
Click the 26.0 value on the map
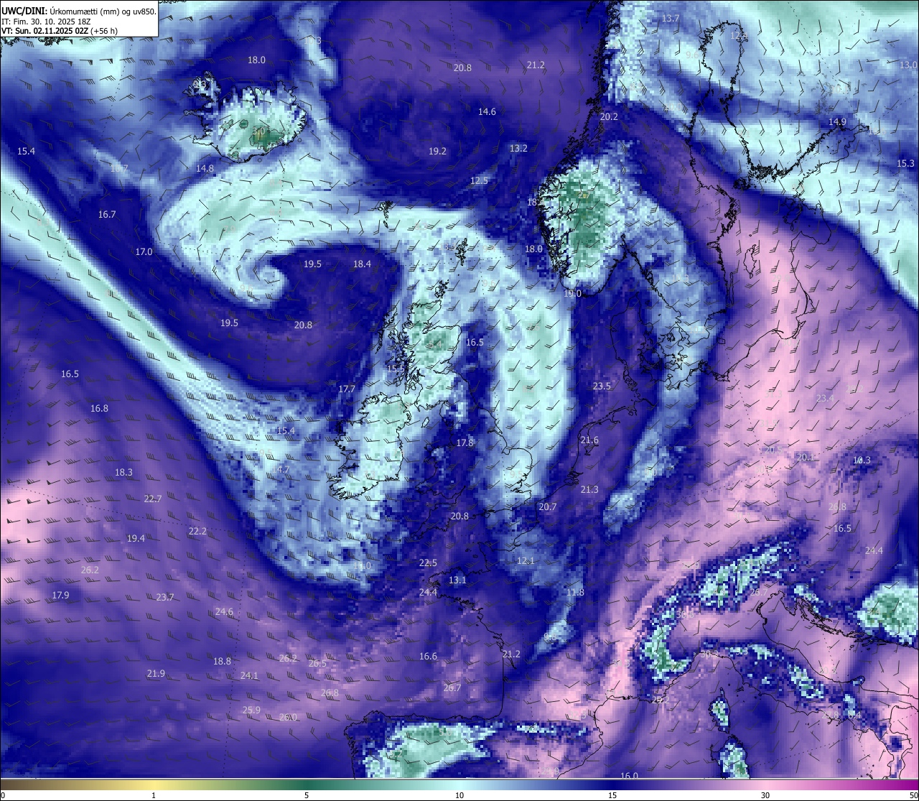288,717
